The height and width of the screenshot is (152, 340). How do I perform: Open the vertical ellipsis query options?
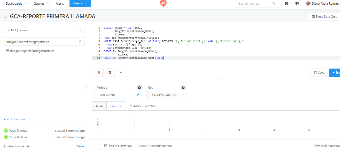[x=95, y=146]
